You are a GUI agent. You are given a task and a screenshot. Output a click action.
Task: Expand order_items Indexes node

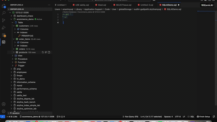[x=15, y=46]
